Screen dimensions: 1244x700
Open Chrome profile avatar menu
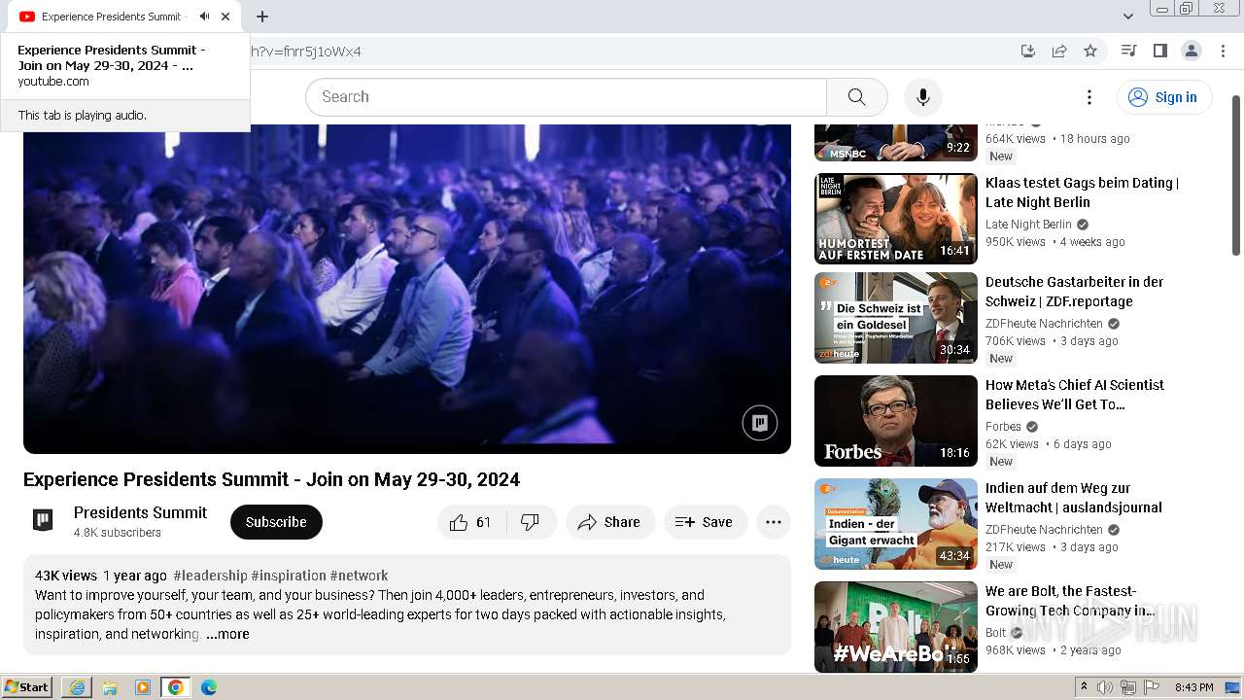coord(1191,51)
